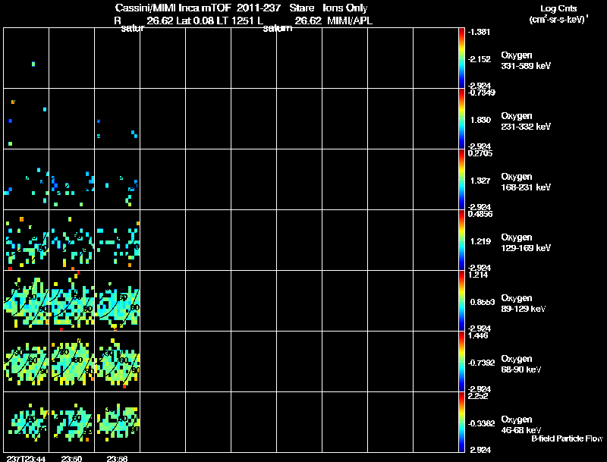
Task: Select the "Oxygen 46-68 keV" row label
Action: click(521, 425)
